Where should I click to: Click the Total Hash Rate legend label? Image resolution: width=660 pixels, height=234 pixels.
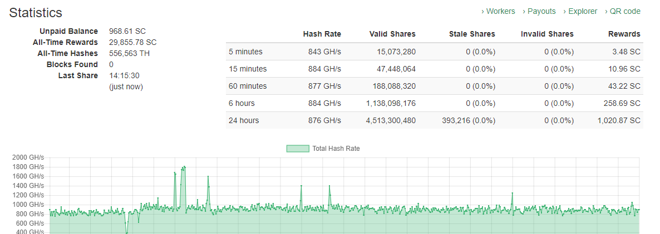tap(336, 149)
